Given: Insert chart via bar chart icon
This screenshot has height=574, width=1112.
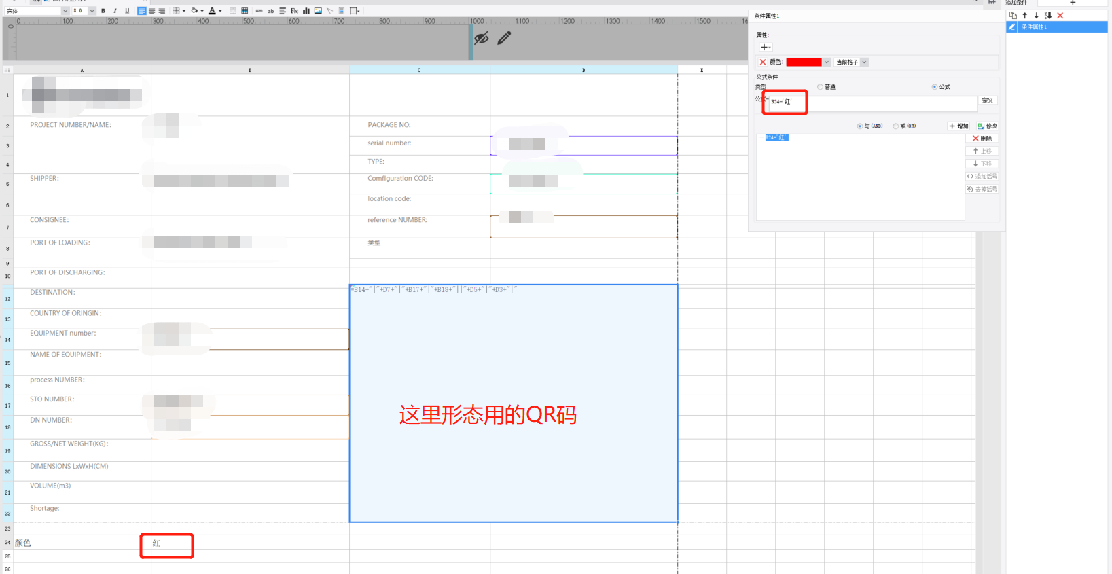Looking at the screenshot, I should click(306, 11).
